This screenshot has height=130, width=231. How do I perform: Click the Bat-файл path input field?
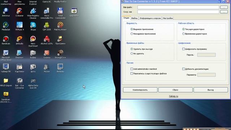pos(178,7)
